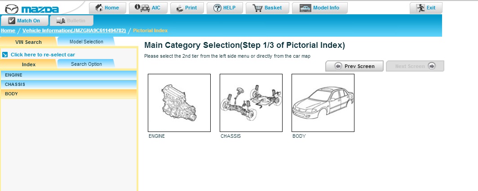Click the Exit button
Image resolution: width=478 pixels, height=191 pixels.
tap(426, 8)
